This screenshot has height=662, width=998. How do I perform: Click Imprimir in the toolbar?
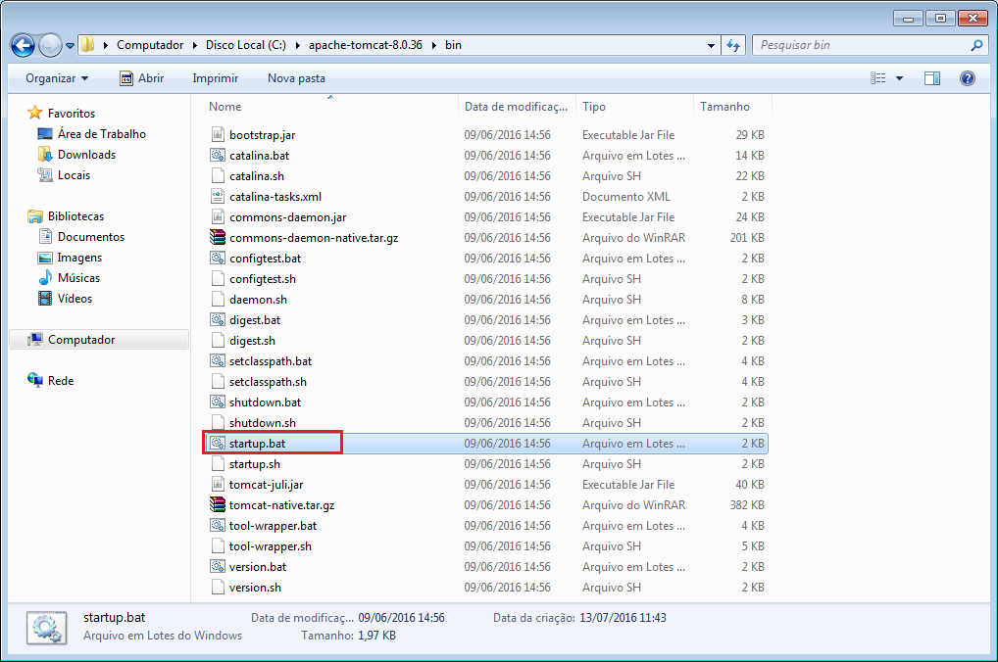[215, 78]
